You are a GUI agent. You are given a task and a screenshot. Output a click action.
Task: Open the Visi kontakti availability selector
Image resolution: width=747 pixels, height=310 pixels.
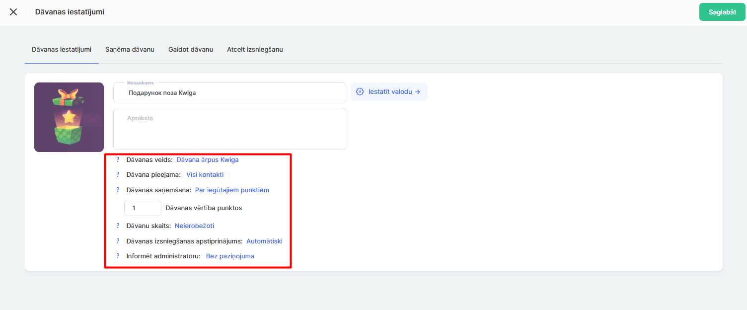205,175
